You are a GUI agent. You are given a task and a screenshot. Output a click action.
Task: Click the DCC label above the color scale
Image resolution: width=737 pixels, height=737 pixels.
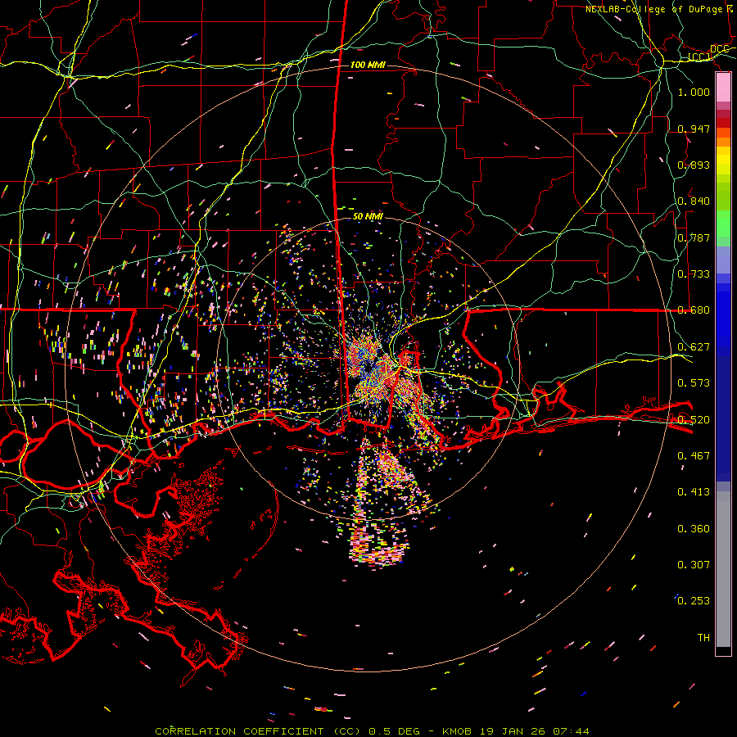[x=719, y=49]
